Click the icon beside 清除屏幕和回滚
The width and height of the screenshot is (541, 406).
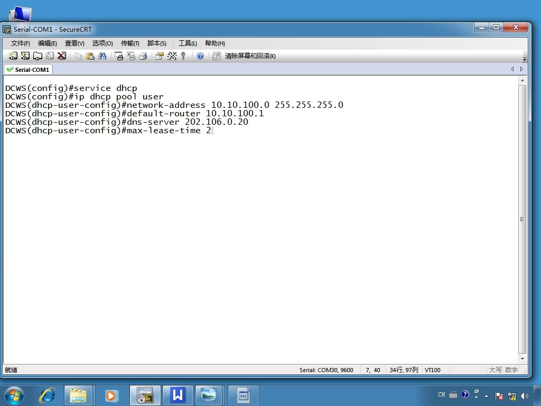[216, 56]
